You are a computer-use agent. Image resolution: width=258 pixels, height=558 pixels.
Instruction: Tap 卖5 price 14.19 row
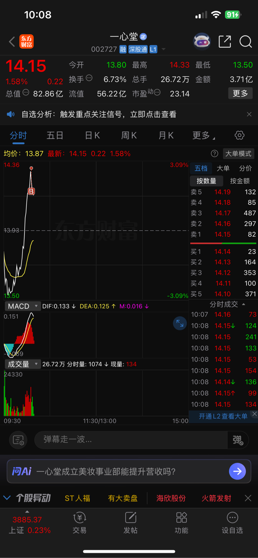223,192
